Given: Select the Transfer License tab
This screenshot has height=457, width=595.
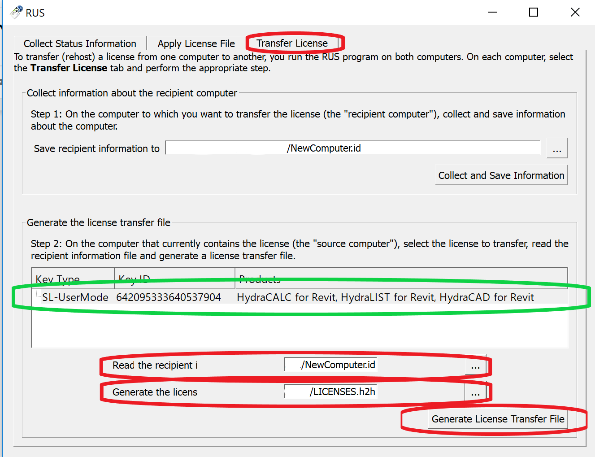Looking at the screenshot, I should pyautogui.click(x=292, y=43).
